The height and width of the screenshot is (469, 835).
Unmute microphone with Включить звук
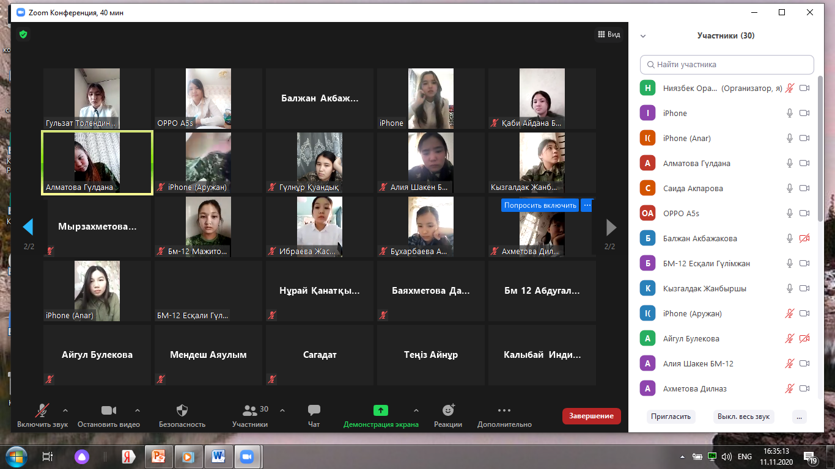click(42, 410)
